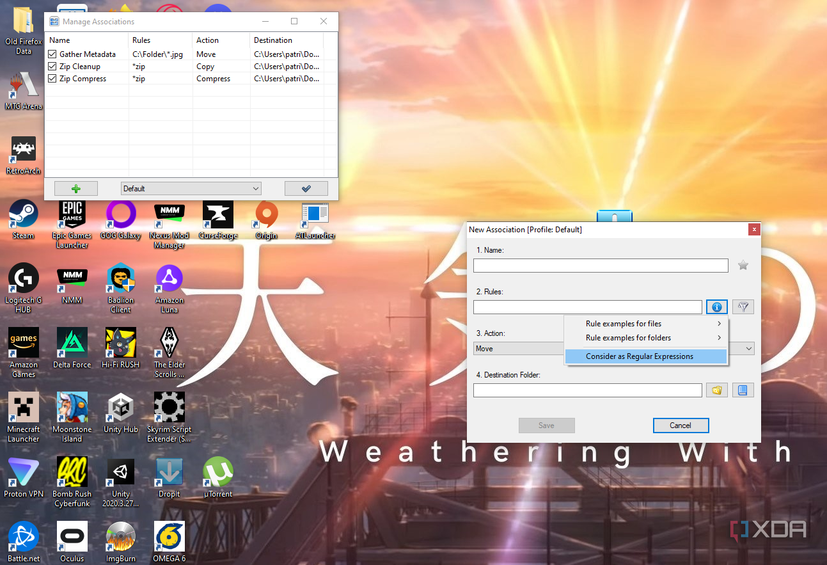Launch OMEGA 6 desktop shortcut
827x565 pixels.
coord(169,543)
